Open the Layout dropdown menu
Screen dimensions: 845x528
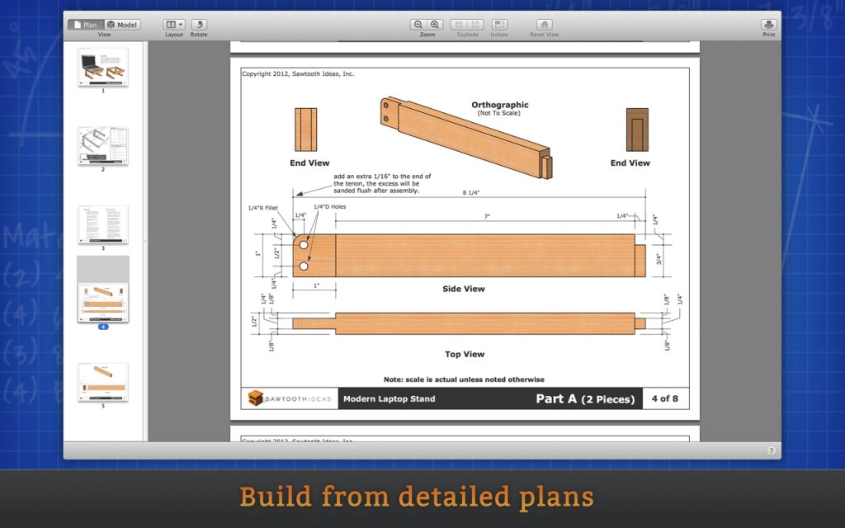[x=171, y=24]
